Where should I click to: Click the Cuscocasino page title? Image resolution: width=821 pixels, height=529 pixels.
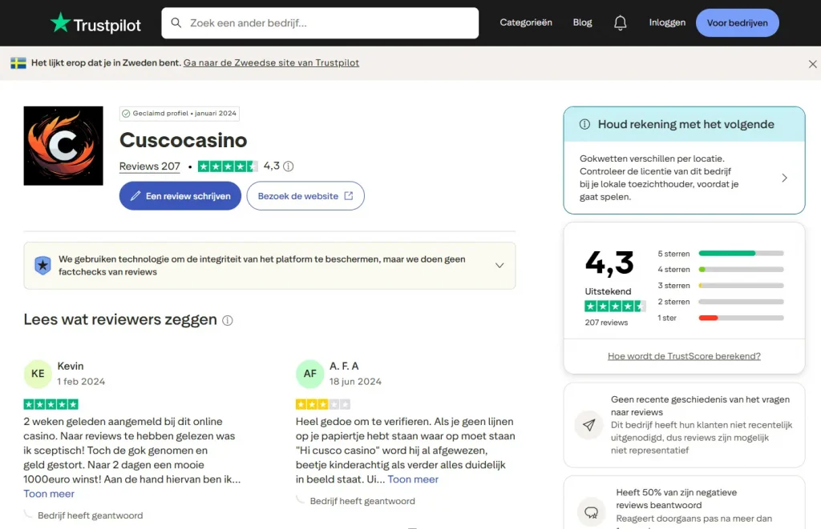(x=184, y=140)
